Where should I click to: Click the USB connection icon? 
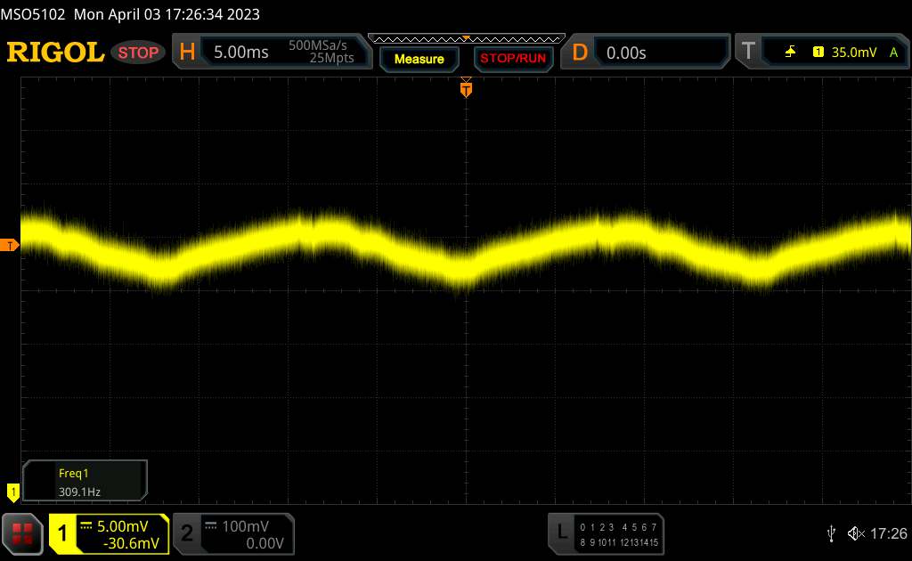[831, 533]
